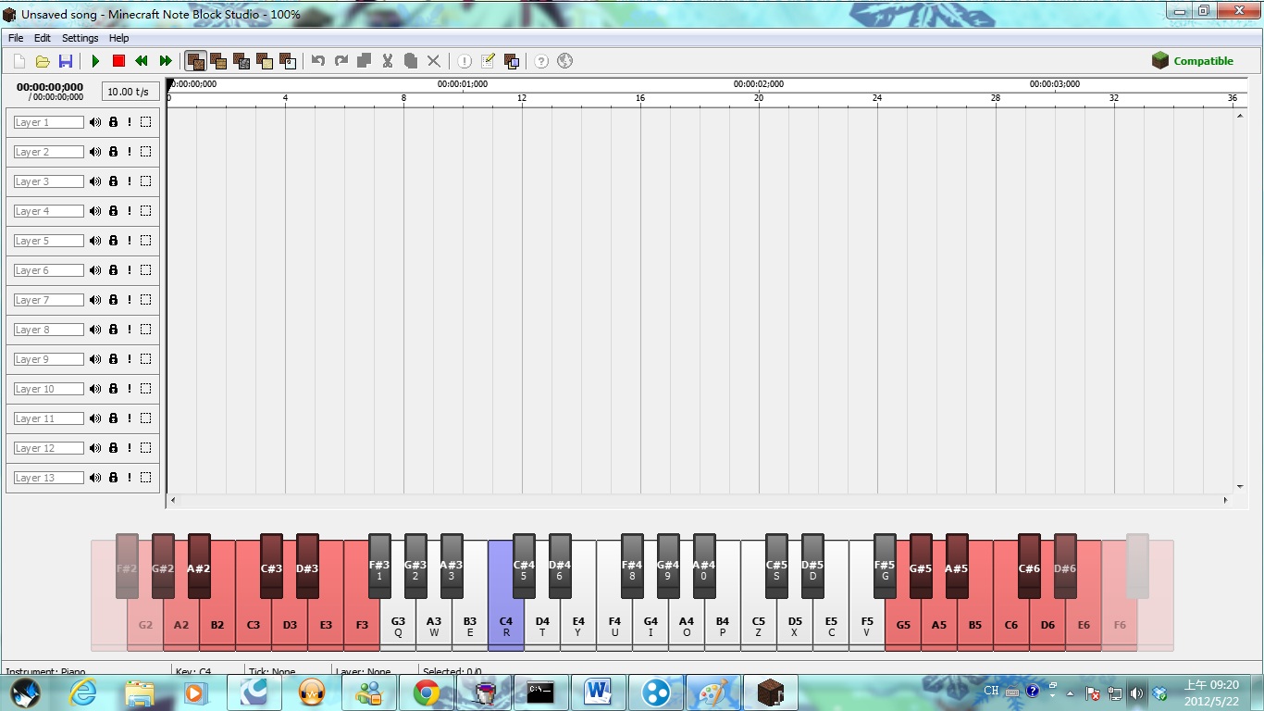This screenshot has height=711, width=1264.
Task: Click the Redo arrow icon
Action: 341,61
